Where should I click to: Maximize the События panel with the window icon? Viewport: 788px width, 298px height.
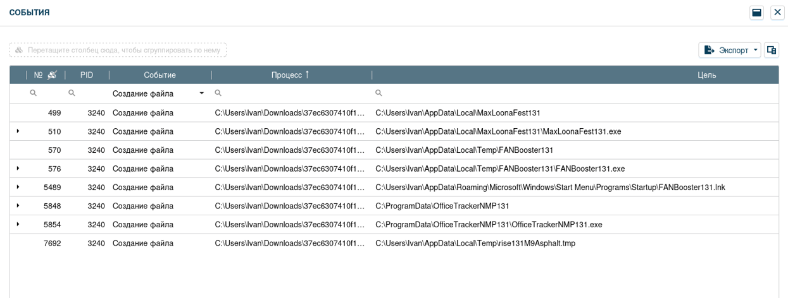pyautogui.click(x=756, y=13)
